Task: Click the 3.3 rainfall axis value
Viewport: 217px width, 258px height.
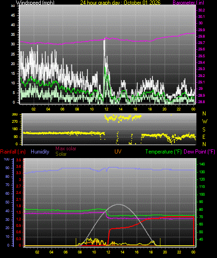Action: 19,173
